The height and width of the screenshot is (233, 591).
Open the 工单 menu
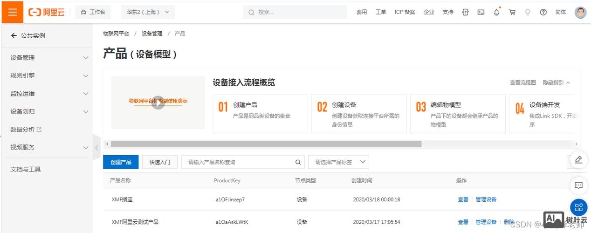tap(381, 12)
